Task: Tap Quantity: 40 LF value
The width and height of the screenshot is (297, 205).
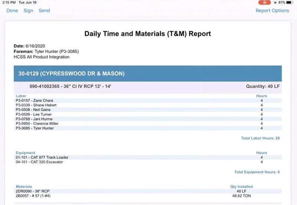Action: [x=263, y=87]
